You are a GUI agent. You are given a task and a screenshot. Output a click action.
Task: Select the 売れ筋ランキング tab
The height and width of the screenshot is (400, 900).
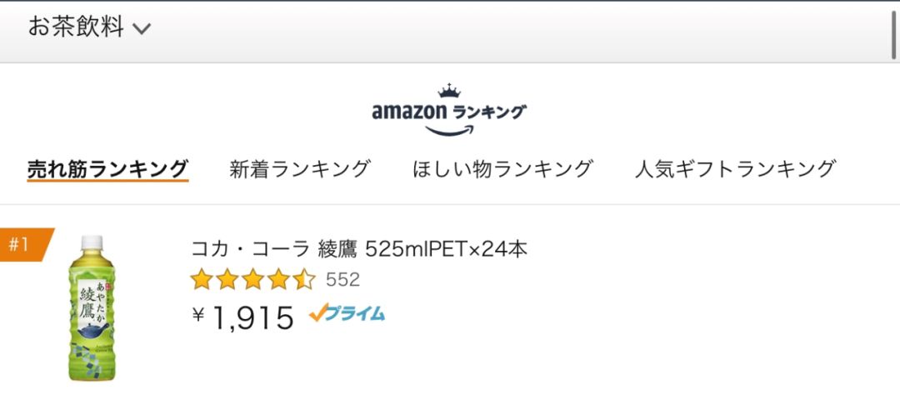pyautogui.click(x=107, y=168)
